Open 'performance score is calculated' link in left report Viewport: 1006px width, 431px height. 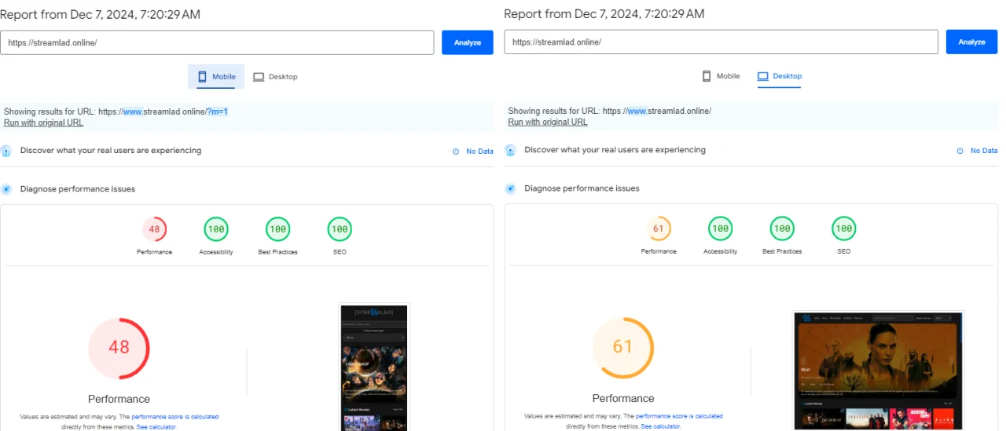click(x=175, y=417)
